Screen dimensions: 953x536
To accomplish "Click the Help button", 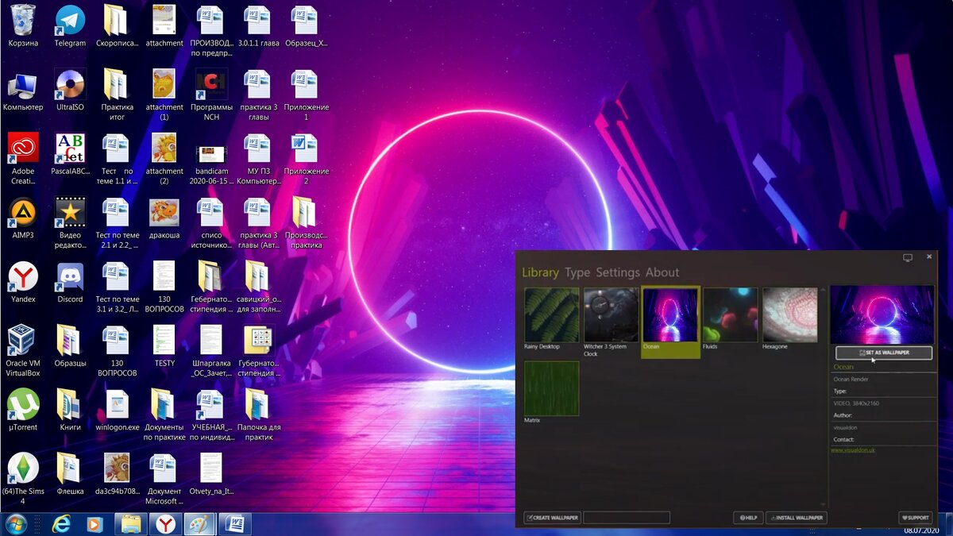I will click(x=749, y=518).
